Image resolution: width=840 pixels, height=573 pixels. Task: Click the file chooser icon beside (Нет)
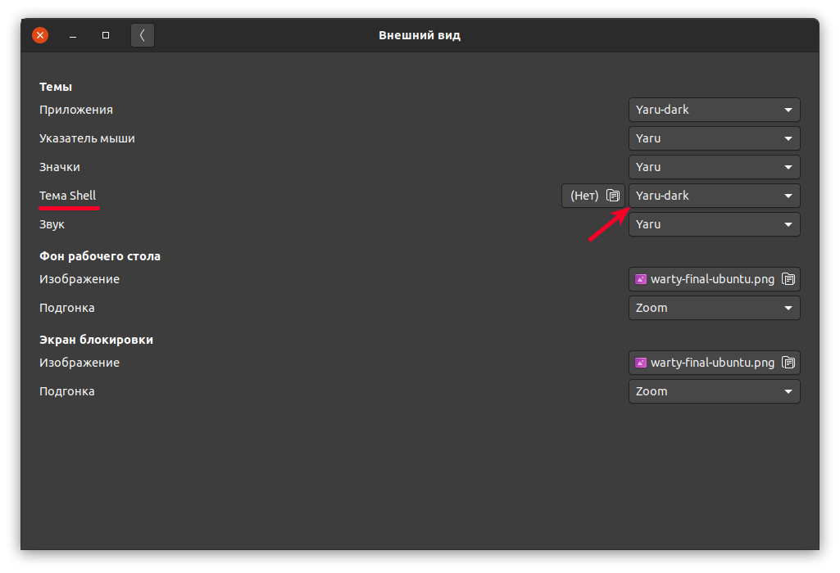[615, 196]
